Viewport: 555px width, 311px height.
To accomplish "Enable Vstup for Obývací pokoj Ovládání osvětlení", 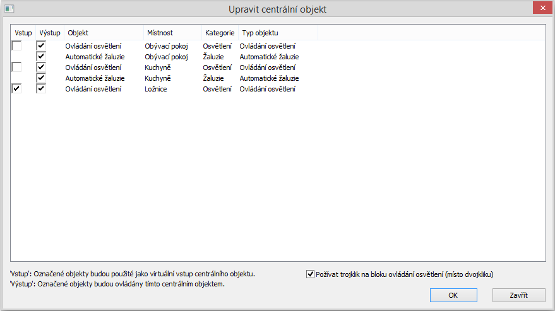I will (16, 46).
